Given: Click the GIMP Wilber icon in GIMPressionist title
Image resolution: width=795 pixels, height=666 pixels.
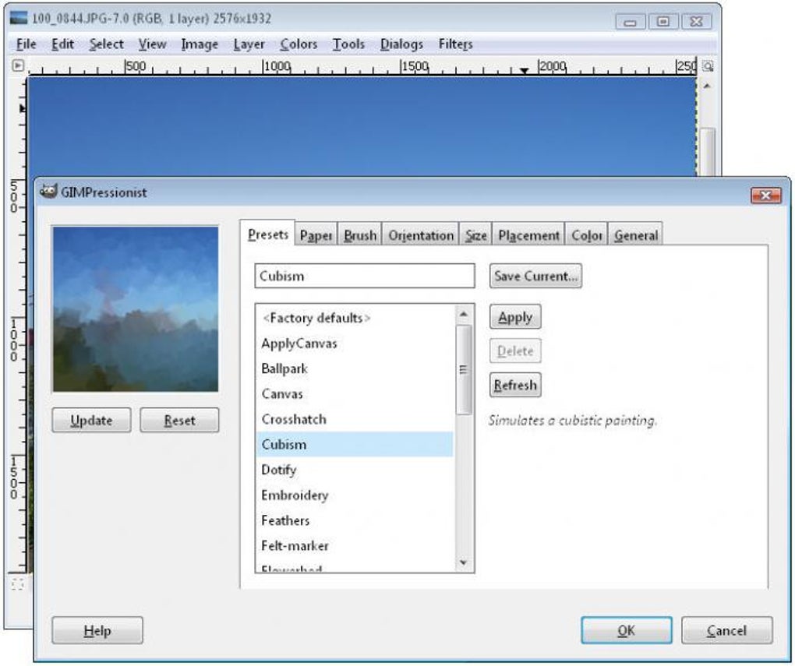Looking at the screenshot, I should coord(48,192).
